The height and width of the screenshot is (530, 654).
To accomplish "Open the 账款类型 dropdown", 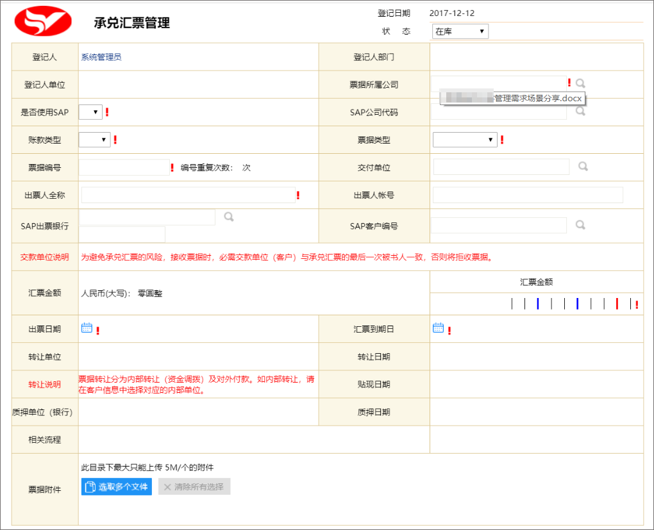I will click(95, 140).
